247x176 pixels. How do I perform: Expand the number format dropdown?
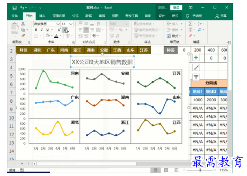pyautogui.click(x=126, y=24)
